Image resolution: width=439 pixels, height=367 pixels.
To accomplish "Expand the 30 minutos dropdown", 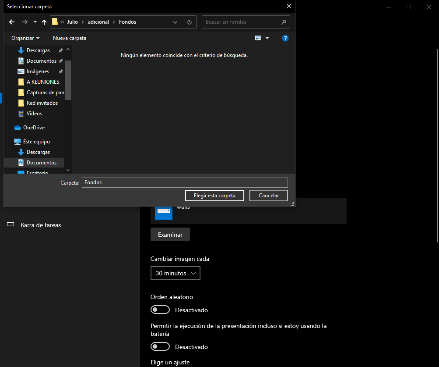I will (x=176, y=273).
